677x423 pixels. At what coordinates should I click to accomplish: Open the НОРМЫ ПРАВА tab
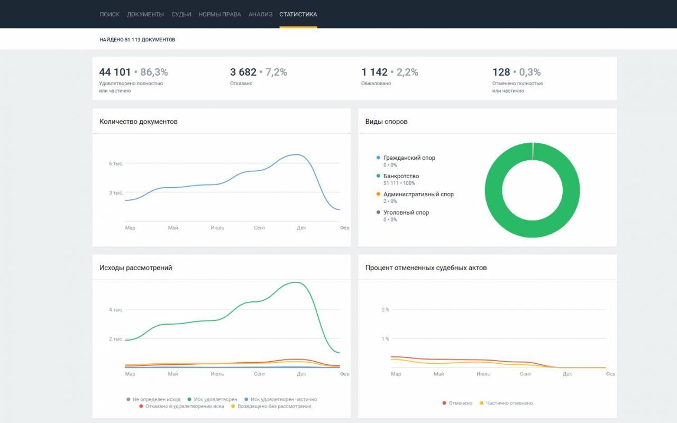(220, 14)
